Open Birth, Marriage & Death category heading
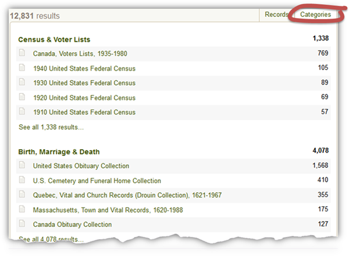The image size is (349, 256). tap(59, 152)
